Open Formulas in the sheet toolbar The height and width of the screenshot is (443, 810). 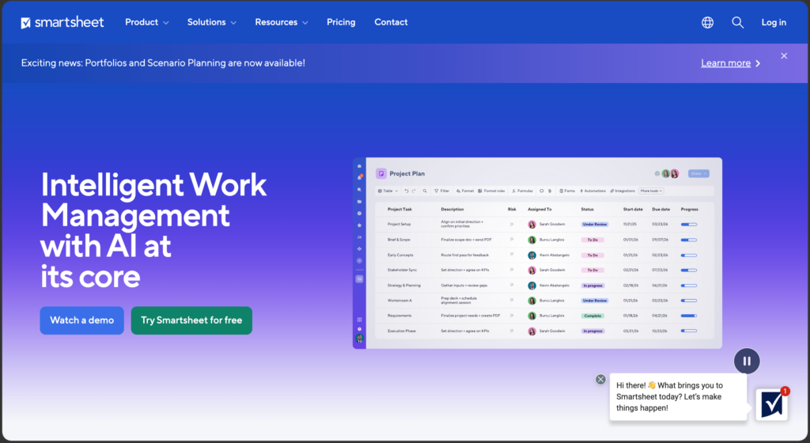522,191
